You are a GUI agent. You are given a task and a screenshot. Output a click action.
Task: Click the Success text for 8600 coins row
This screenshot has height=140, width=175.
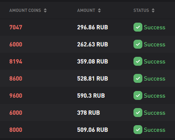tap(155, 78)
